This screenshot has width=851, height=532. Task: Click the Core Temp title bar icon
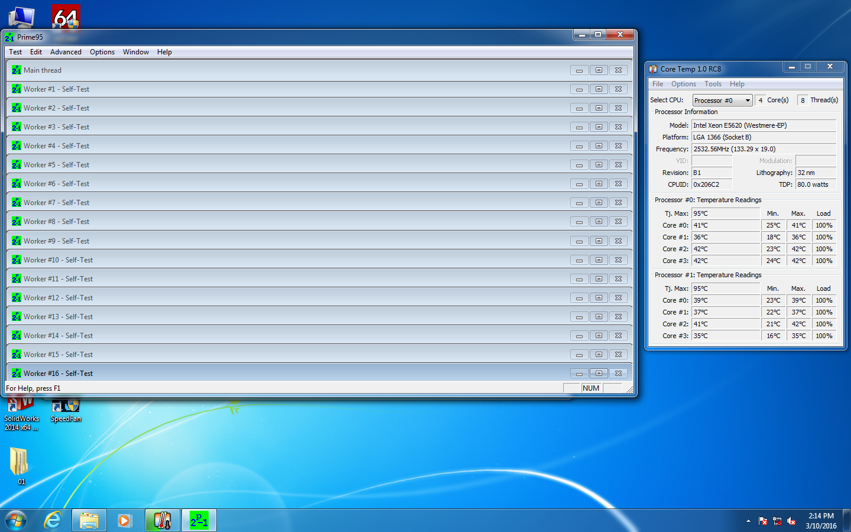click(653, 69)
